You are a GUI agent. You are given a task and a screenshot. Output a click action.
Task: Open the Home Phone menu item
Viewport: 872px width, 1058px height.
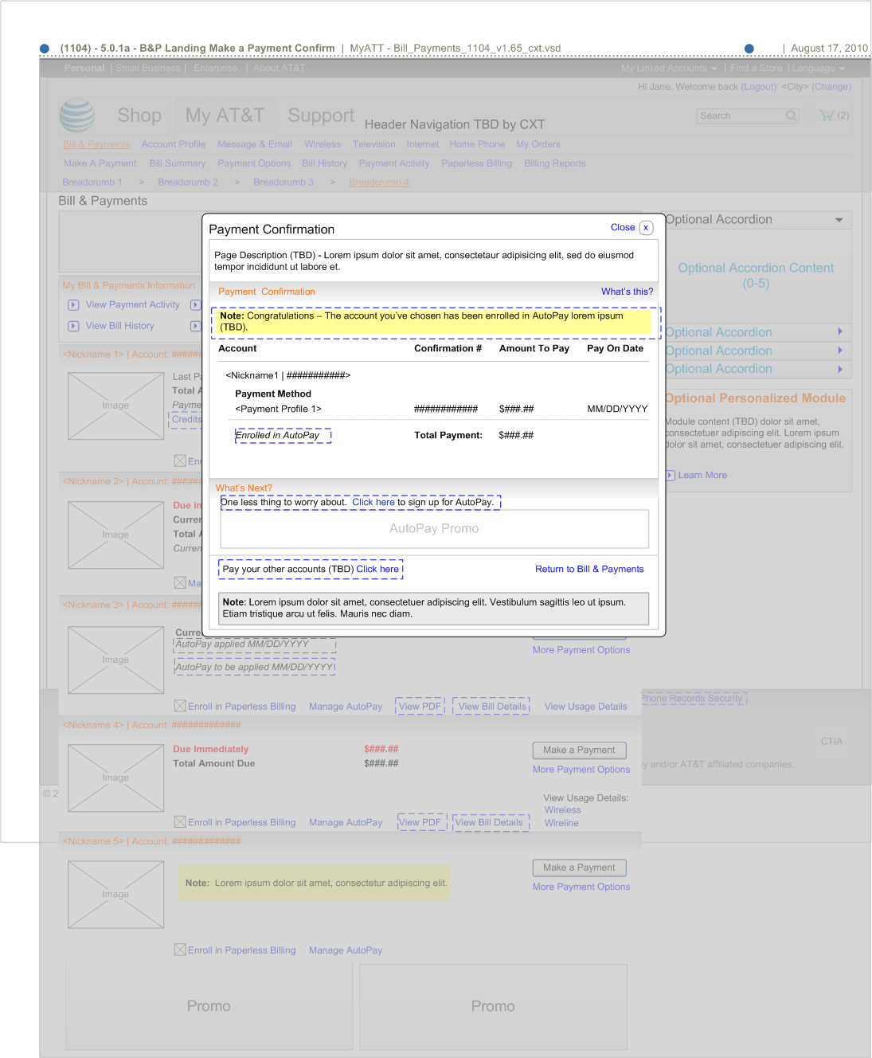477,144
